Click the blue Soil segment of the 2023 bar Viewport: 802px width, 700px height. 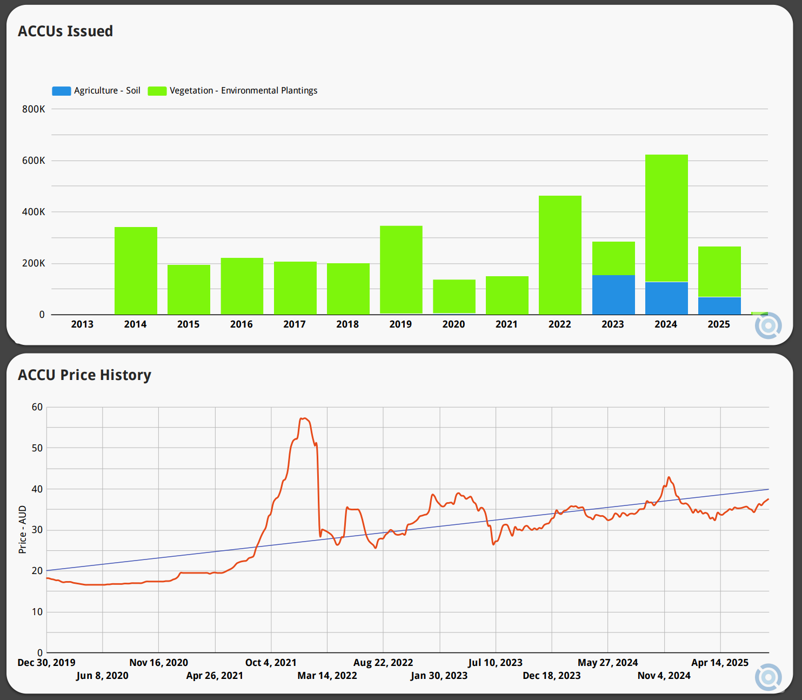click(613, 295)
